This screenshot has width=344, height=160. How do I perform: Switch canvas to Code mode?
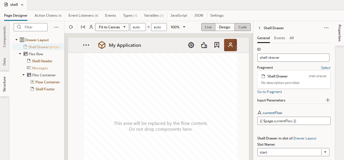pos(242,27)
